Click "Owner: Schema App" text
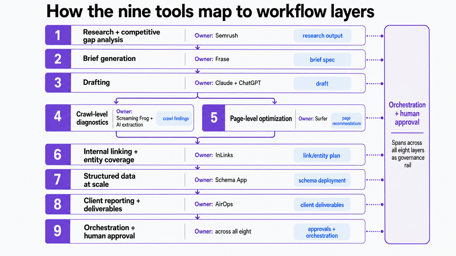This screenshot has width=456, height=256. pos(221,180)
